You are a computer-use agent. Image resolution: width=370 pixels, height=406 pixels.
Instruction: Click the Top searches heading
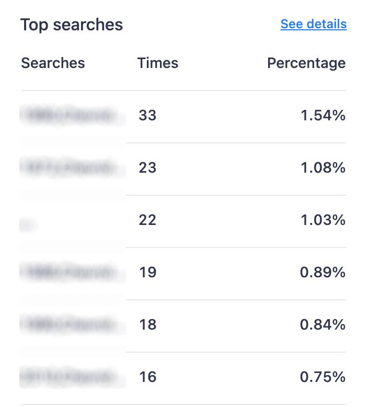72,25
